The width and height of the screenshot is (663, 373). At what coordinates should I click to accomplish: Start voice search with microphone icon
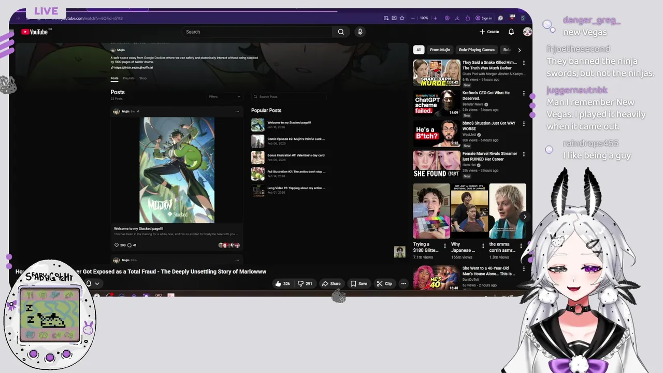point(360,32)
